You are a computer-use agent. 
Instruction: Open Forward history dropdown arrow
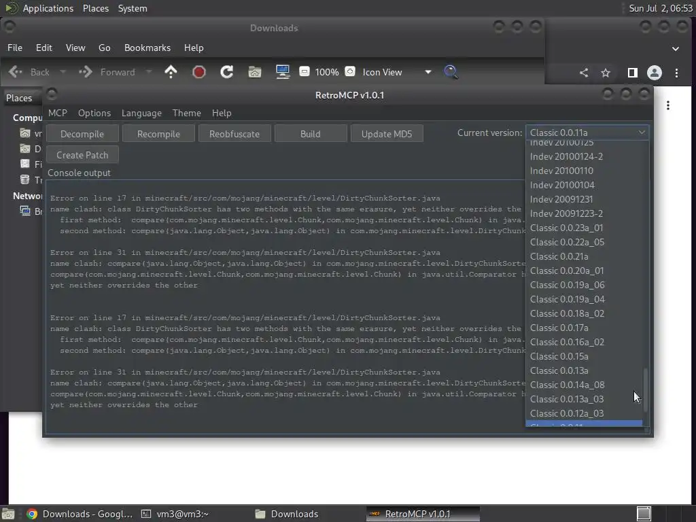coord(149,72)
